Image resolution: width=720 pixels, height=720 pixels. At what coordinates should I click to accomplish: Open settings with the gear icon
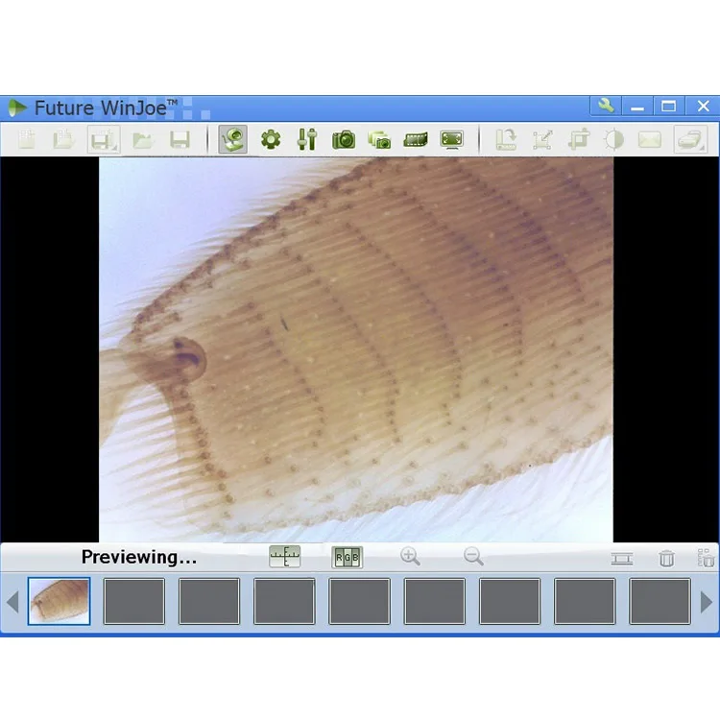271,139
